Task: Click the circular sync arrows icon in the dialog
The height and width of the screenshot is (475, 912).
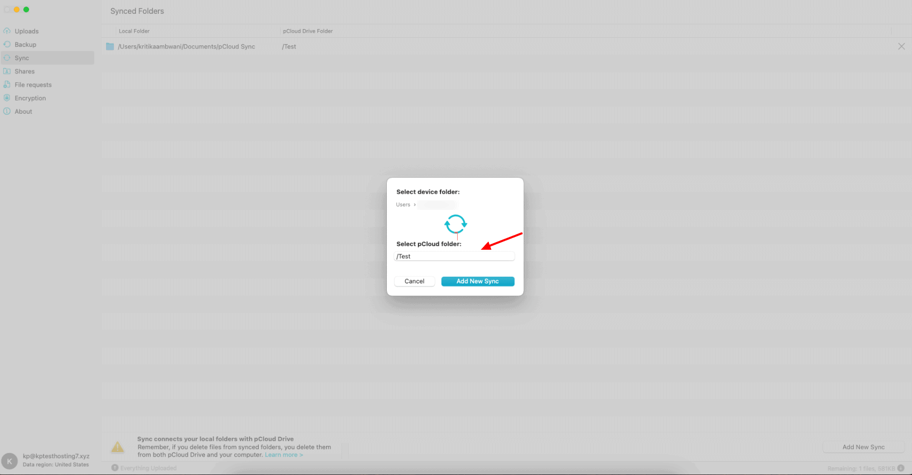Action: click(x=455, y=224)
